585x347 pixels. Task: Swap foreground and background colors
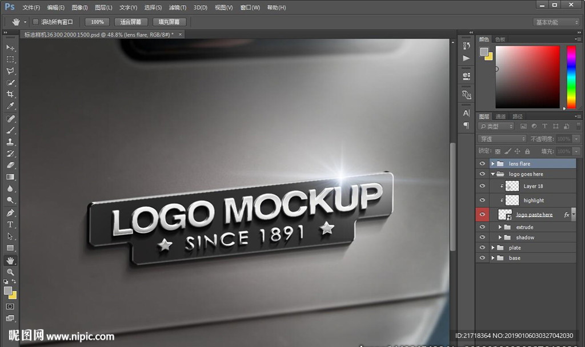tap(14, 281)
